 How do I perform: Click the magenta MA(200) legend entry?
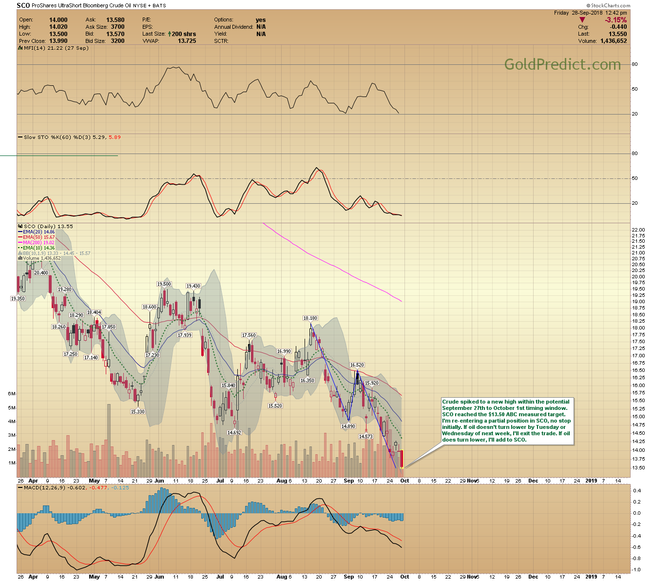(37, 243)
